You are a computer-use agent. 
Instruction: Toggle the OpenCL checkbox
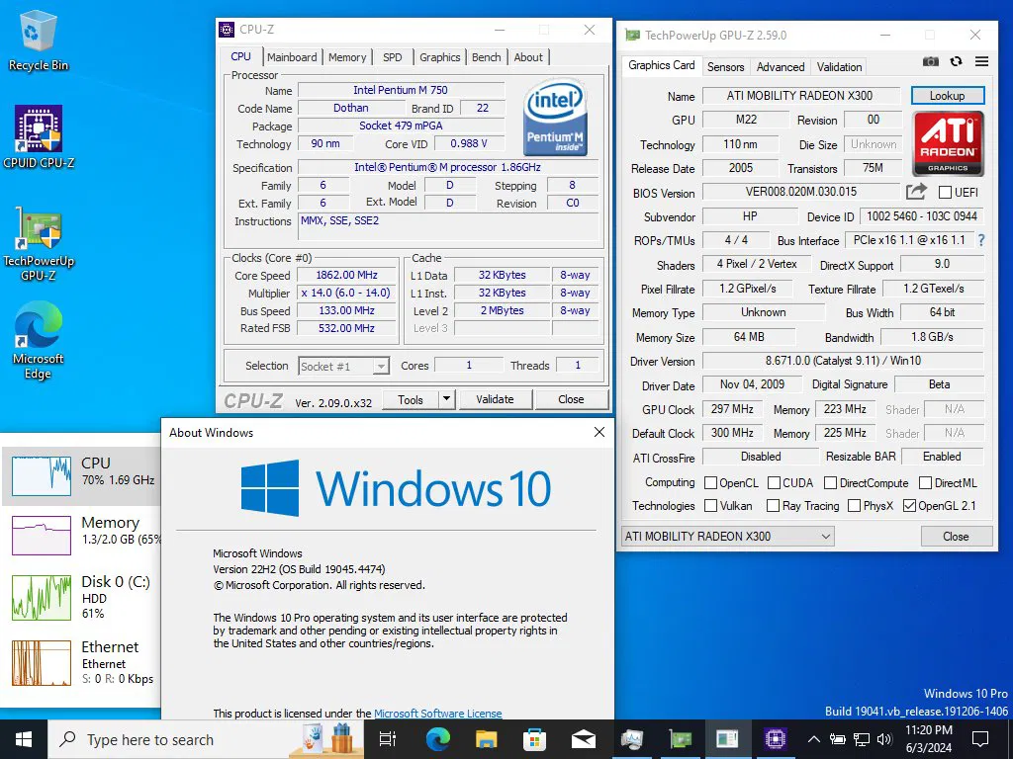(x=710, y=483)
